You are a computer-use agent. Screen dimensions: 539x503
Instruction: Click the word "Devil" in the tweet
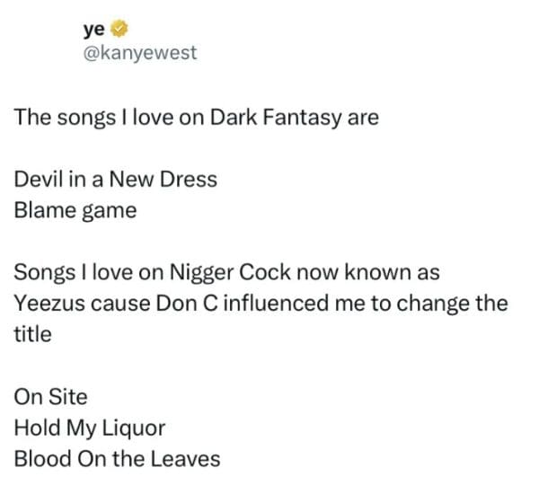(x=40, y=179)
